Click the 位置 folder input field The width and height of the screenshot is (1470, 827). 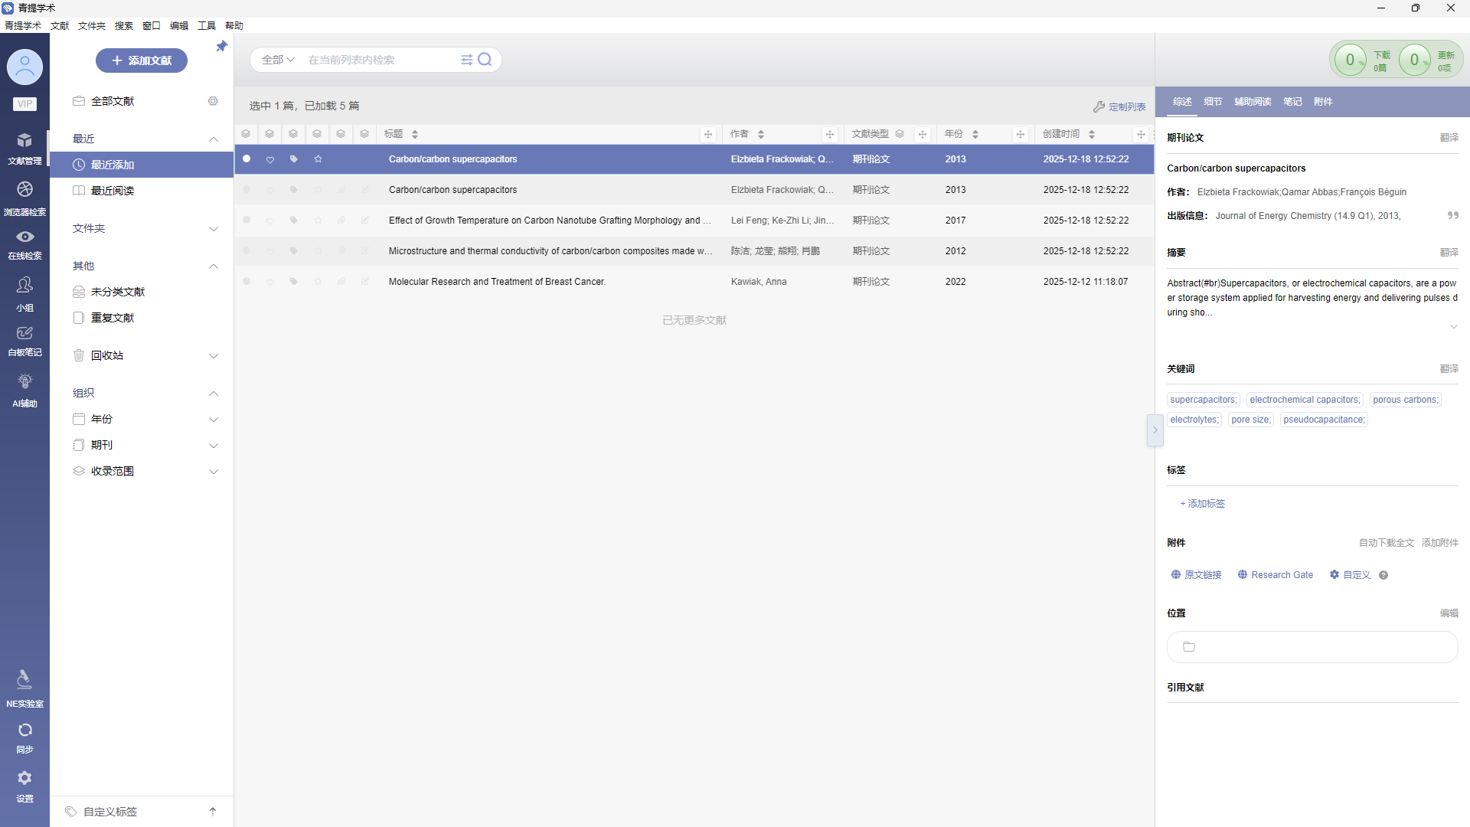click(1312, 647)
